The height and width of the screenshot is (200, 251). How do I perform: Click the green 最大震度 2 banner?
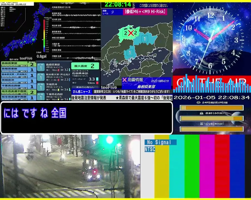[85, 66]
